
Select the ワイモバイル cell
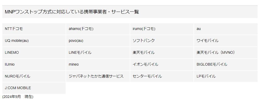(226, 41)
